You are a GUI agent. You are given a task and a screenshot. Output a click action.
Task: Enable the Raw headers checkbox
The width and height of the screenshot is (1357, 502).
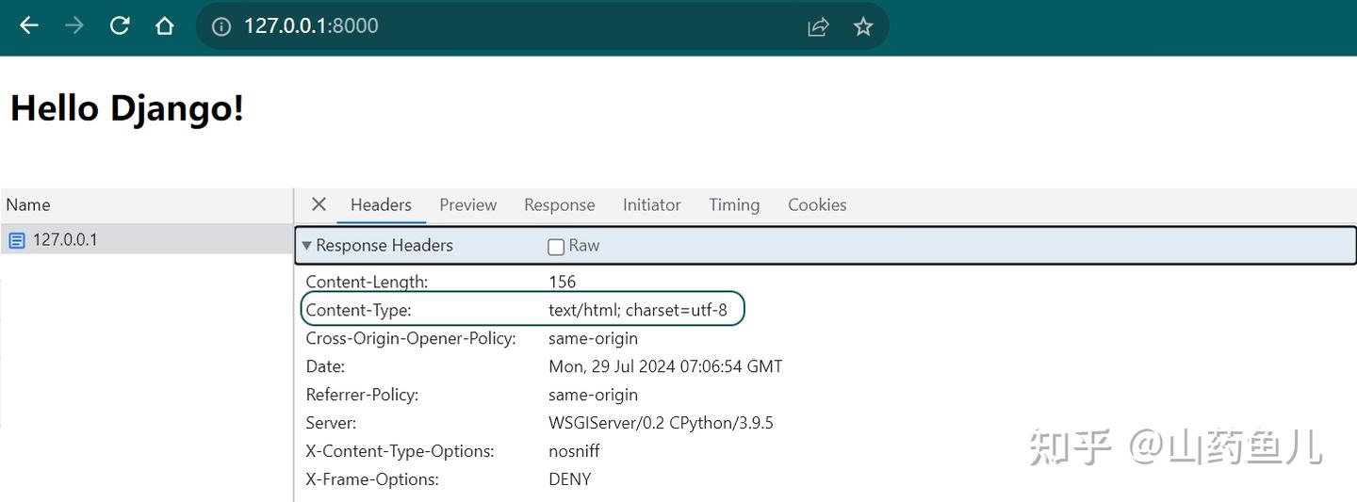point(556,247)
